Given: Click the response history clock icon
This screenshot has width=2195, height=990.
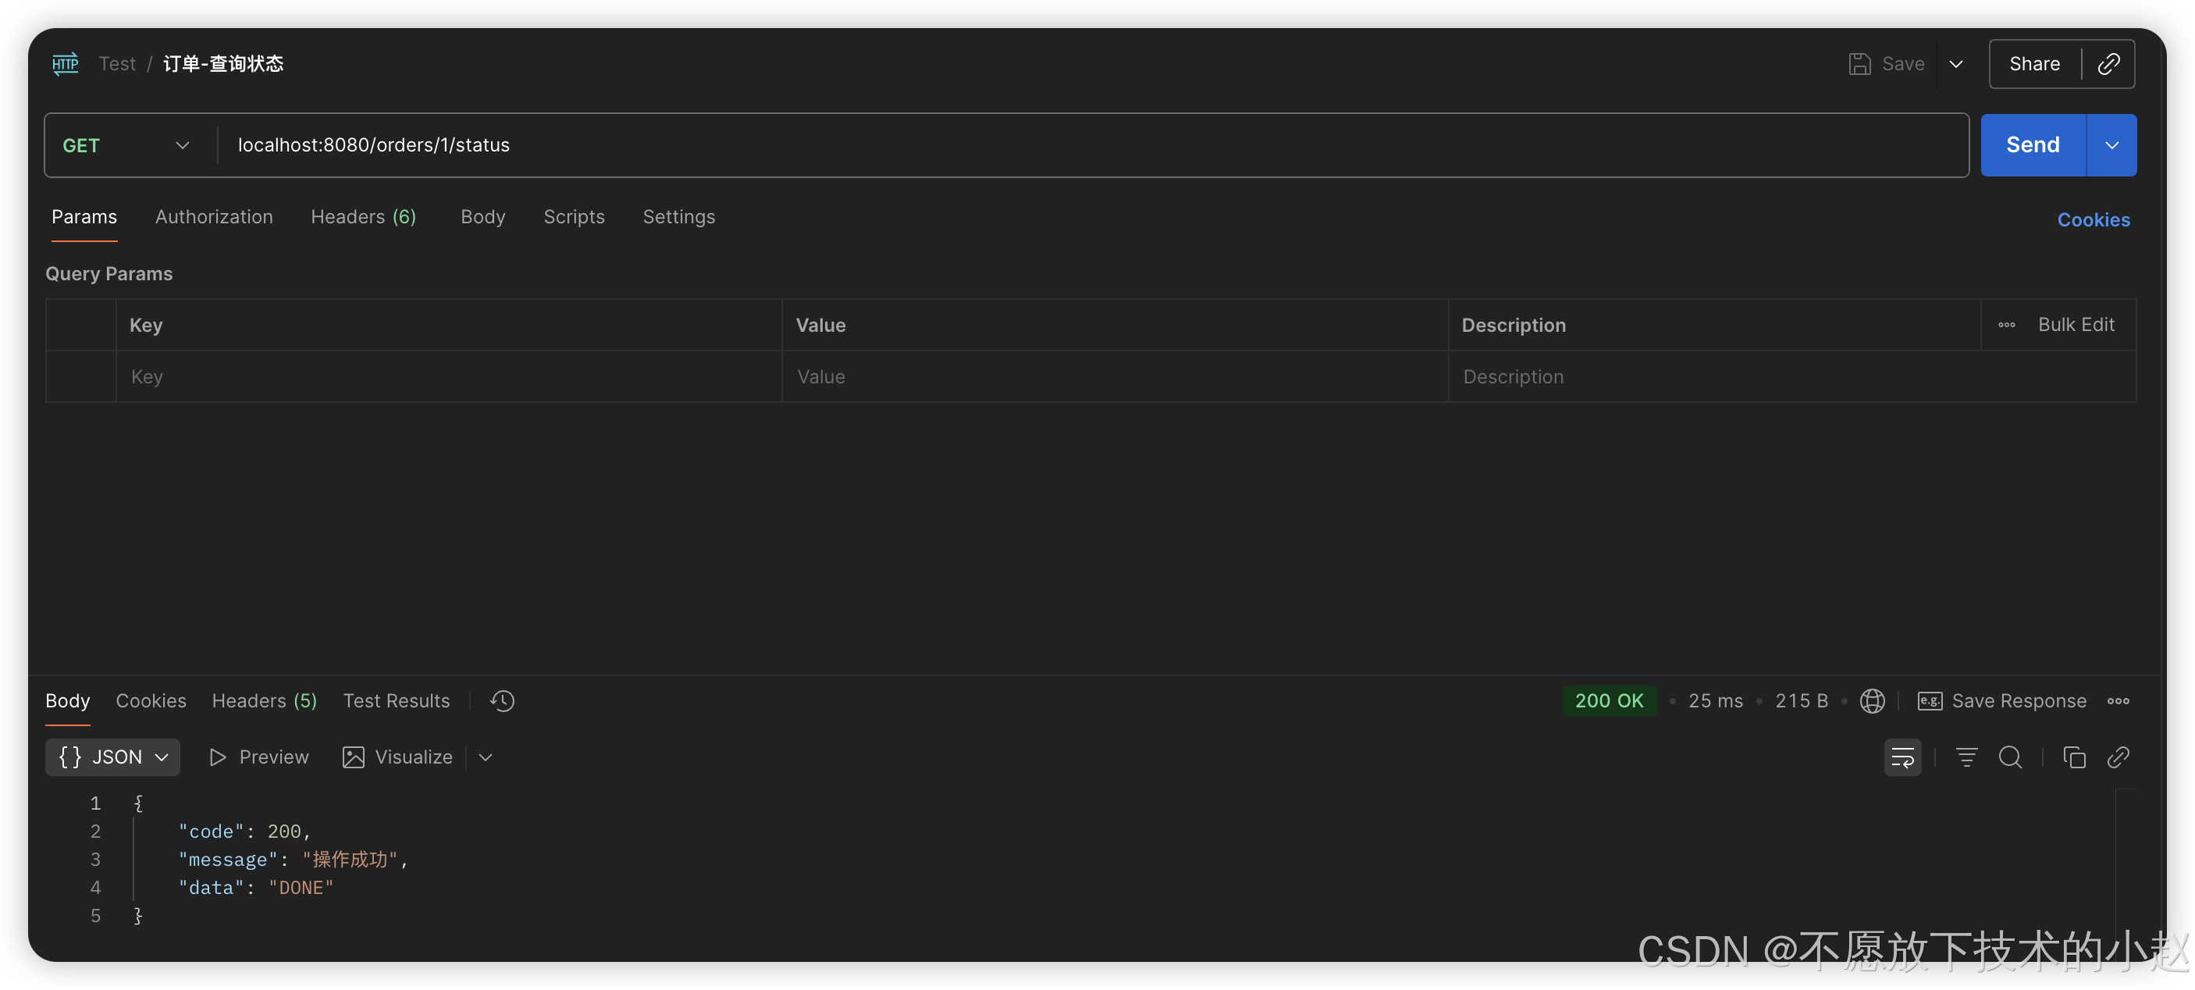Looking at the screenshot, I should pyautogui.click(x=502, y=700).
